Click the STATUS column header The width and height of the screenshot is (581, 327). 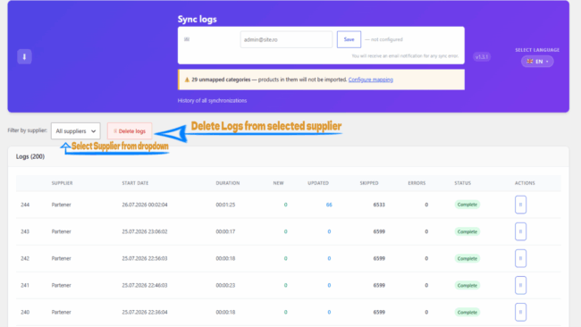pyautogui.click(x=462, y=183)
